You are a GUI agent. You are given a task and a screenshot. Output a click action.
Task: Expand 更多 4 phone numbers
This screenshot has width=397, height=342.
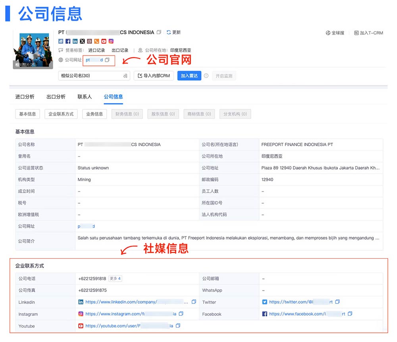click(115, 278)
